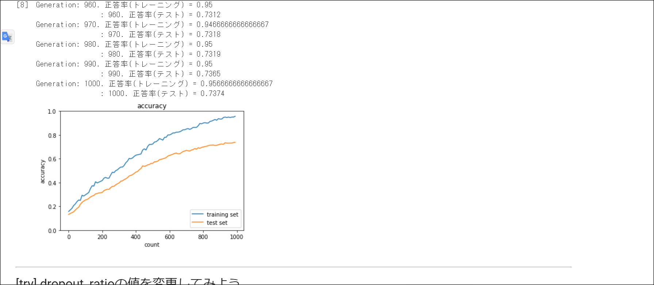
Task: Click the y-axis tick label 0.8
Action: (x=52, y=135)
